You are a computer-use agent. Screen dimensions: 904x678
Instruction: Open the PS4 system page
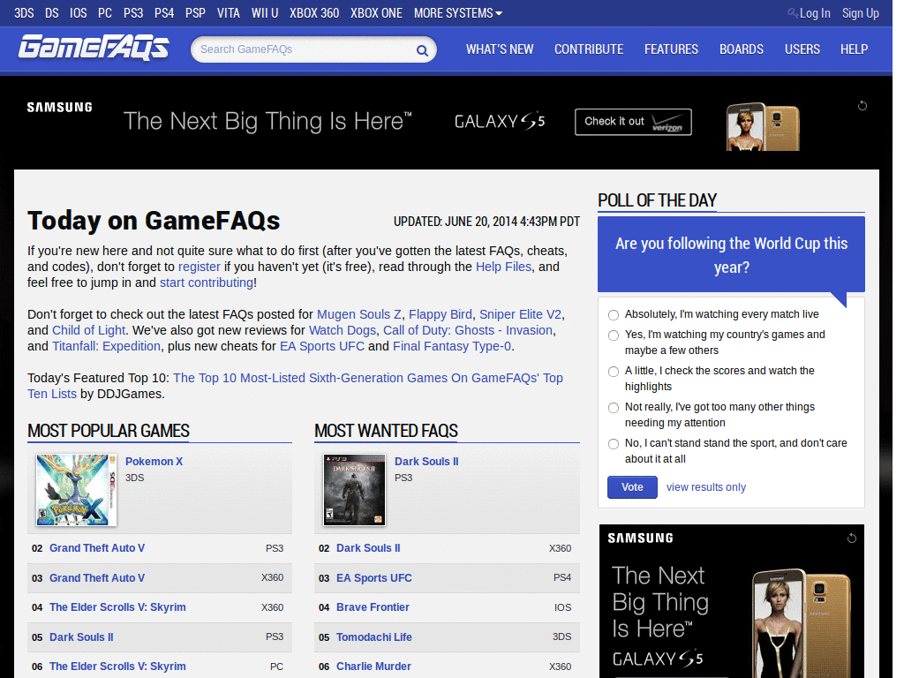pos(163,12)
